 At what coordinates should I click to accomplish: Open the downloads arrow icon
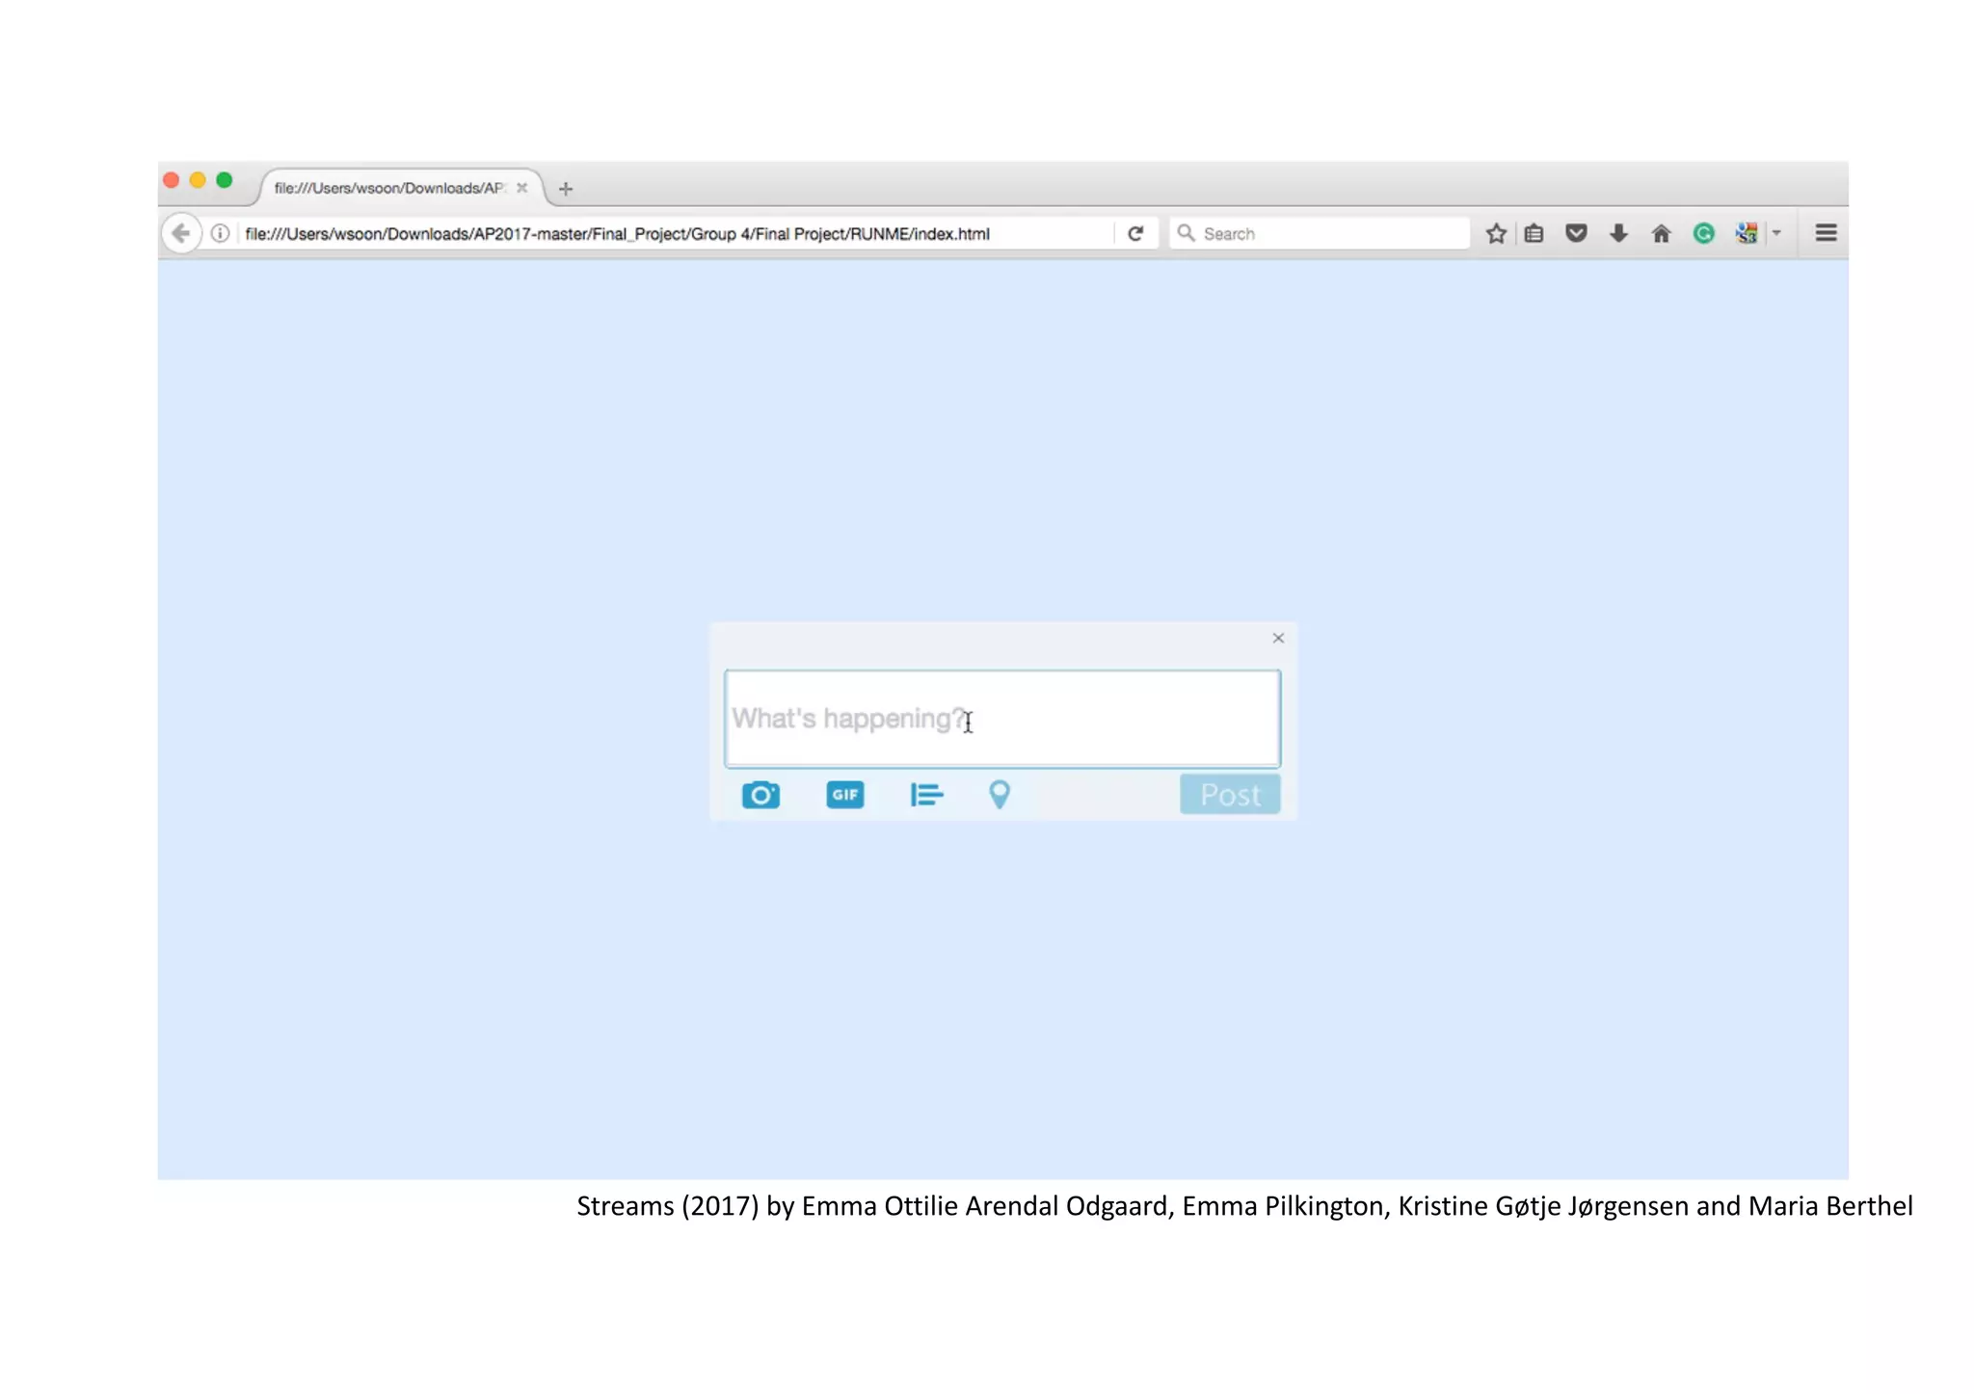coord(1618,233)
